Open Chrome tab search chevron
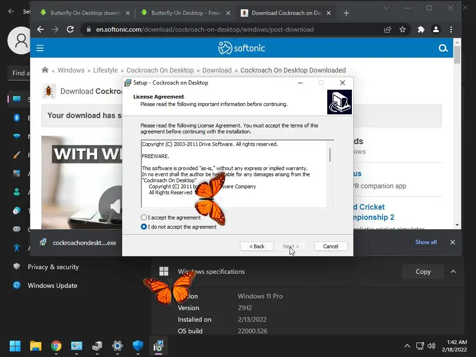This screenshot has height=357, width=476. click(386, 8)
